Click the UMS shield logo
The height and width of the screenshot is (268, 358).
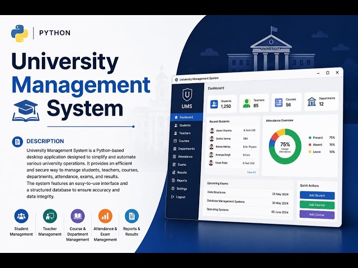pyautogui.click(x=187, y=94)
